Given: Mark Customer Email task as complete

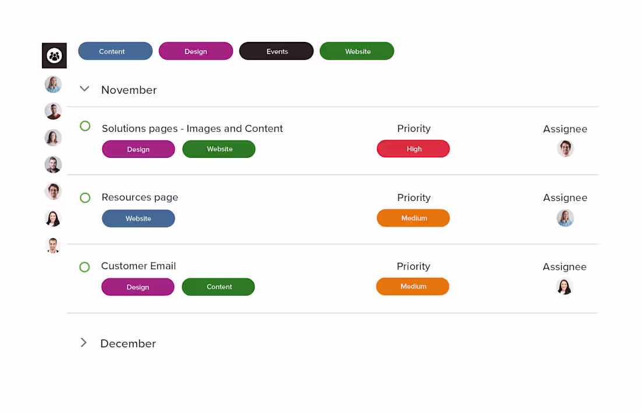Looking at the screenshot, I should (x=84, y=267).
